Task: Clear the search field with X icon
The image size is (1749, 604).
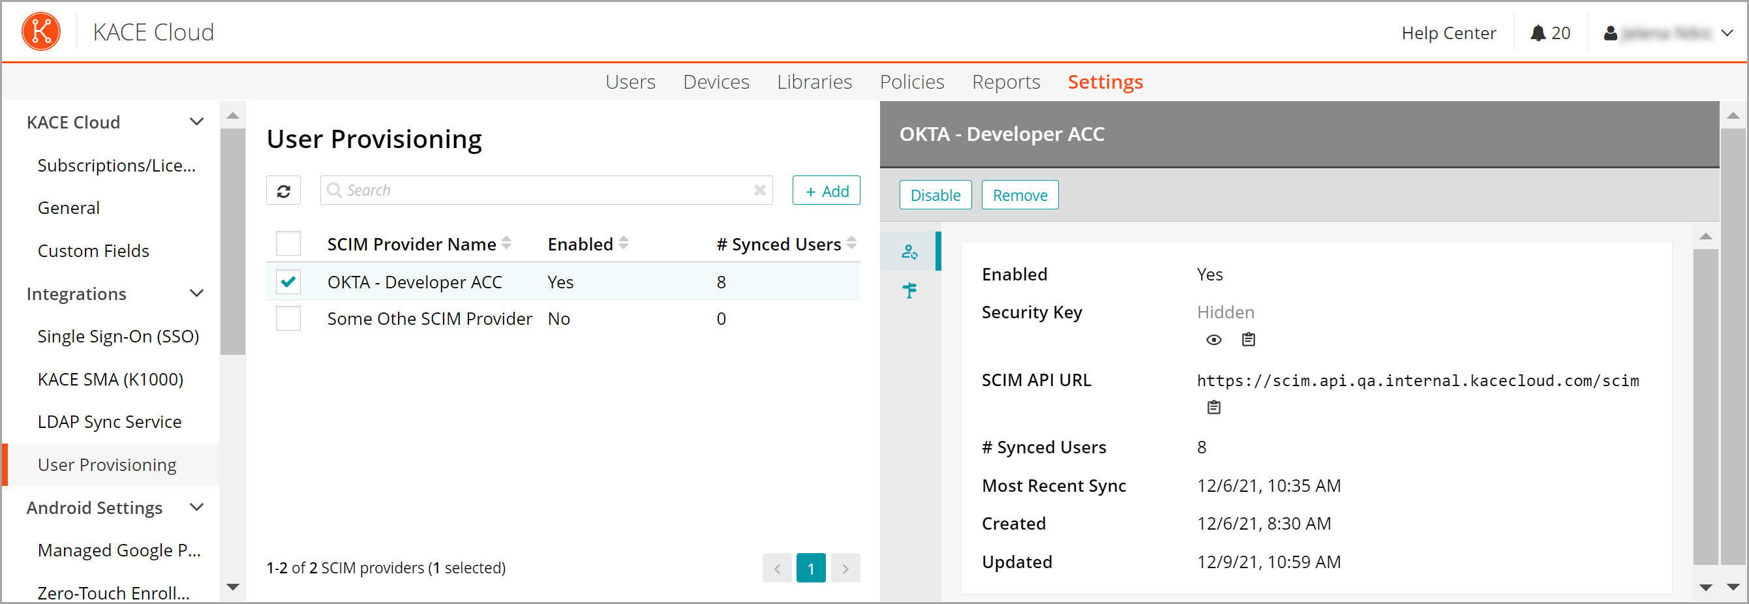Action: (760, 190)
